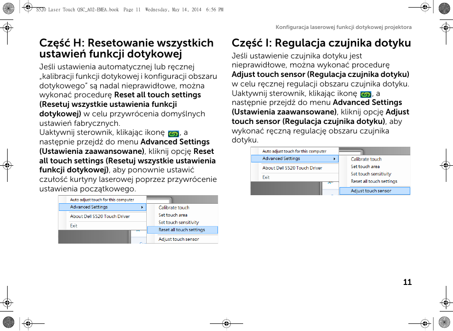Click heading 'Część H: Resetowanie wszystkich'
This screenshot has width=453, height=331.
click(x=126, y=43)
